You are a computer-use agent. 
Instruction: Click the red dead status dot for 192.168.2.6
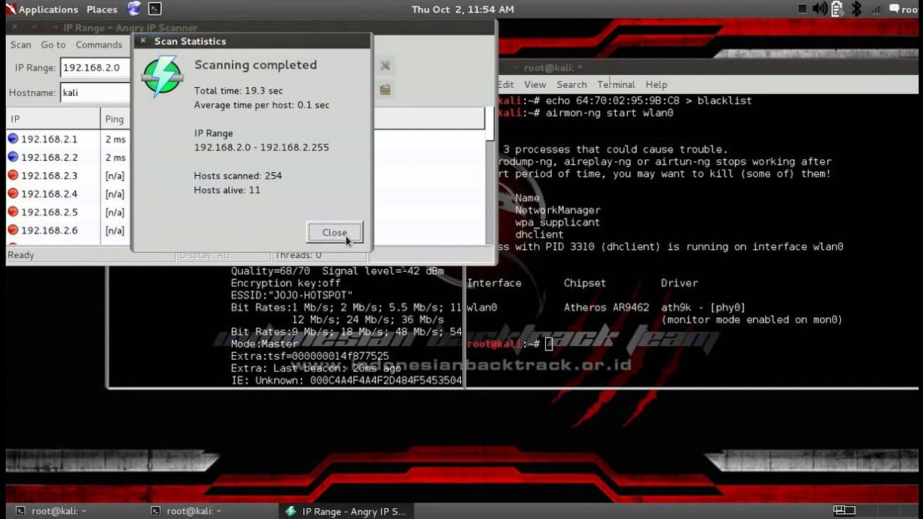coord(13,230)
